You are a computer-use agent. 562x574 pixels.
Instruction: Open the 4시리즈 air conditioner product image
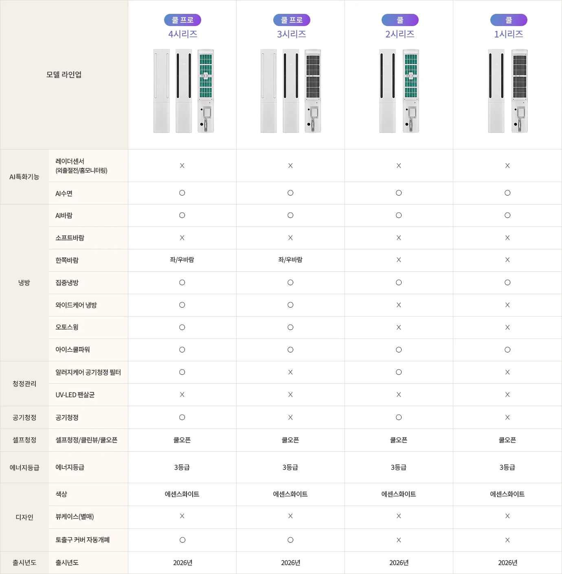click(184, 91)
